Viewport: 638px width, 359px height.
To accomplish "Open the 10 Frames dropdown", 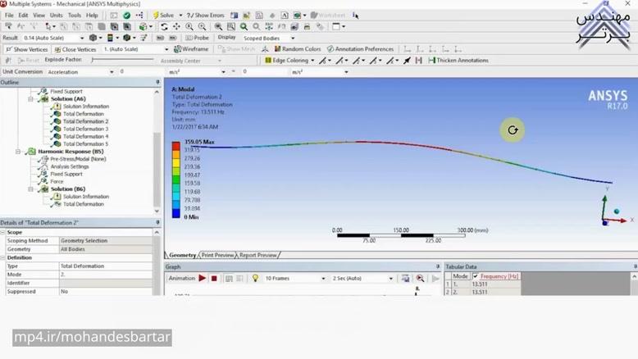I will [x=323, y=279].
